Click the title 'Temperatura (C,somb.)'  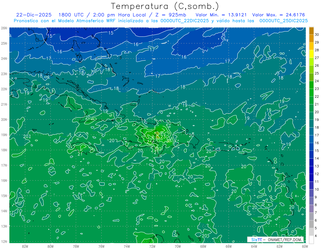click(x=165, y=6)
